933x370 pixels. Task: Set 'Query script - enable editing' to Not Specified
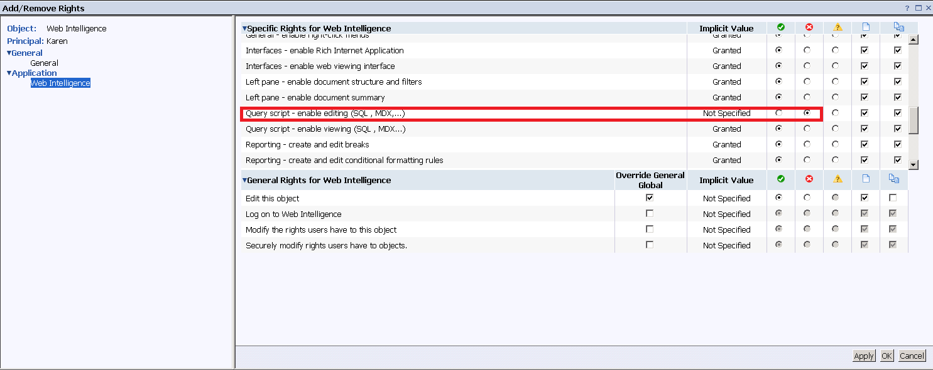[x=835, y=113]
